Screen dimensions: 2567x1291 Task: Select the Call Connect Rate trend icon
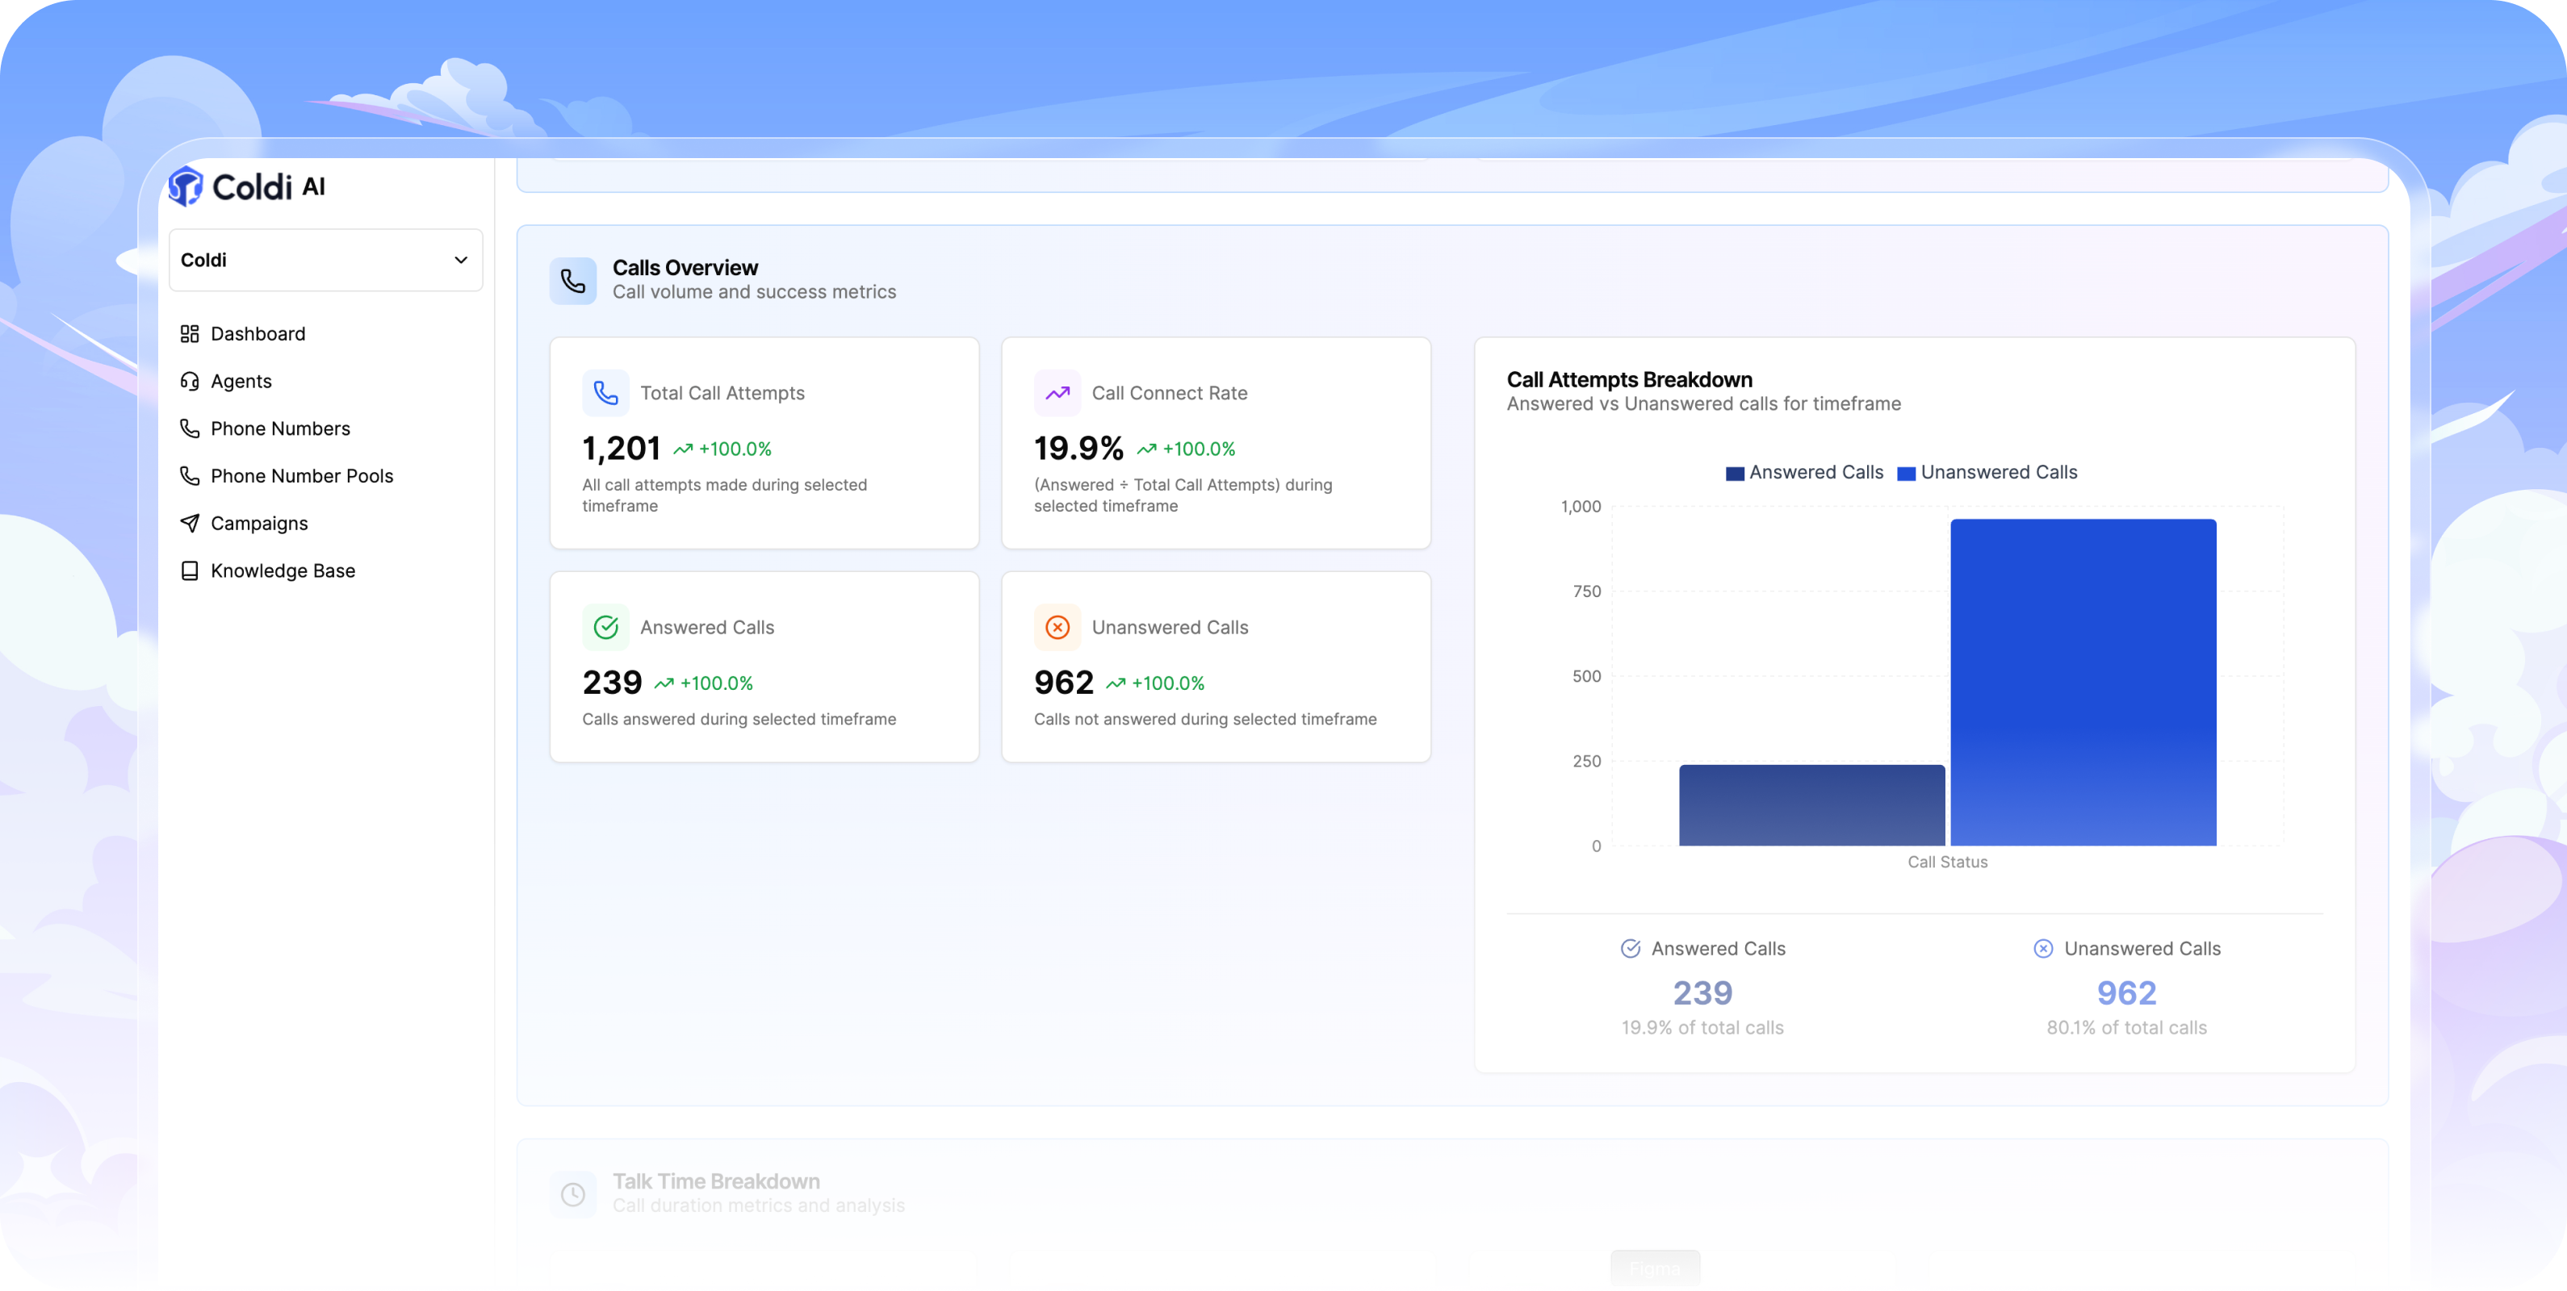1057,392
